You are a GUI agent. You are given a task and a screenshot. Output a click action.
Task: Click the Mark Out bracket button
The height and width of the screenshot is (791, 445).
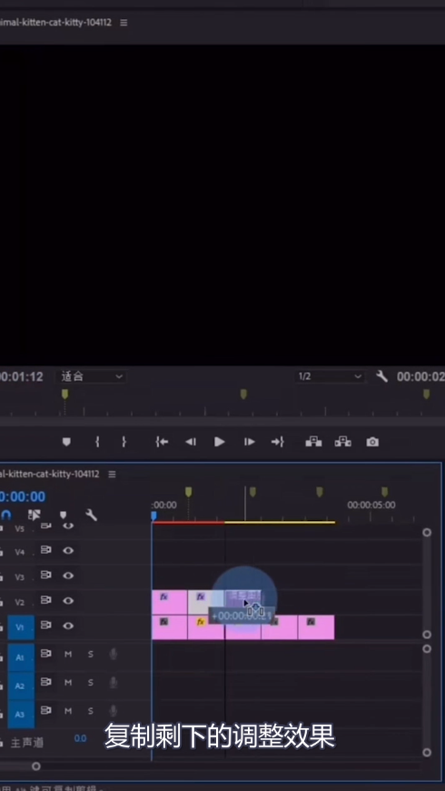click(124, 442)
